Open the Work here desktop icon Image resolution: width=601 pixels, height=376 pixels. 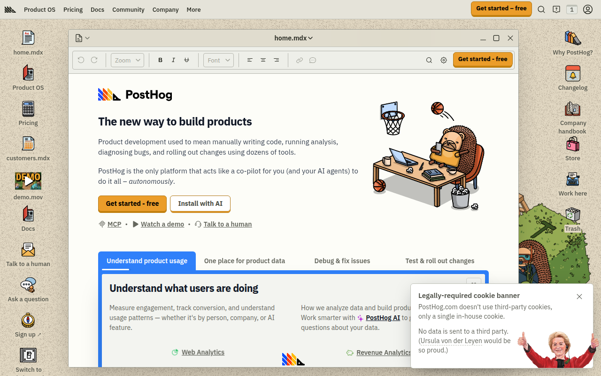[x=573, y=184]
